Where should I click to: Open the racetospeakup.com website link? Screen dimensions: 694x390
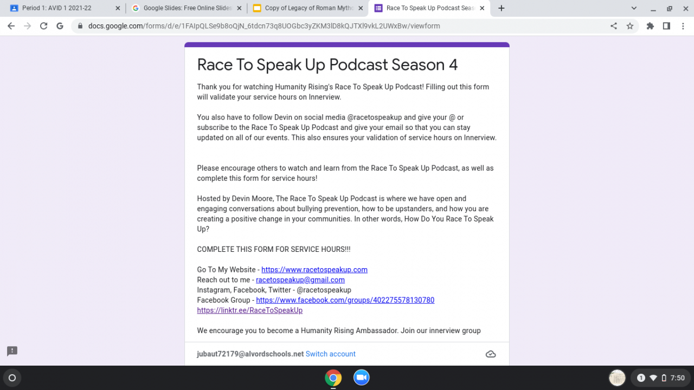314,270
